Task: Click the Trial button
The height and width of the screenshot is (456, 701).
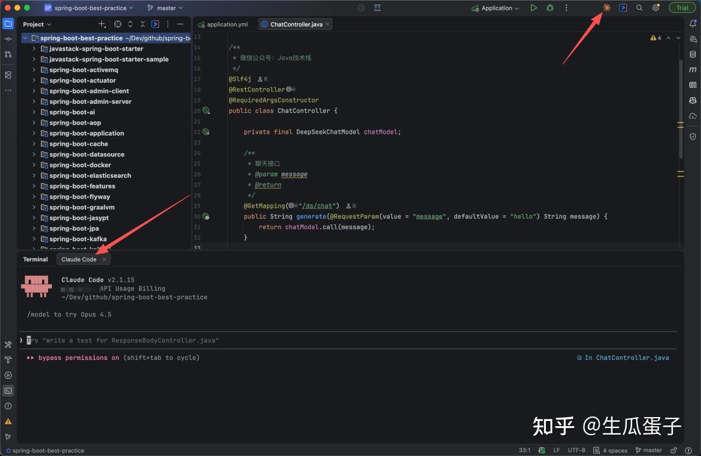Action: tap(682, 8)
